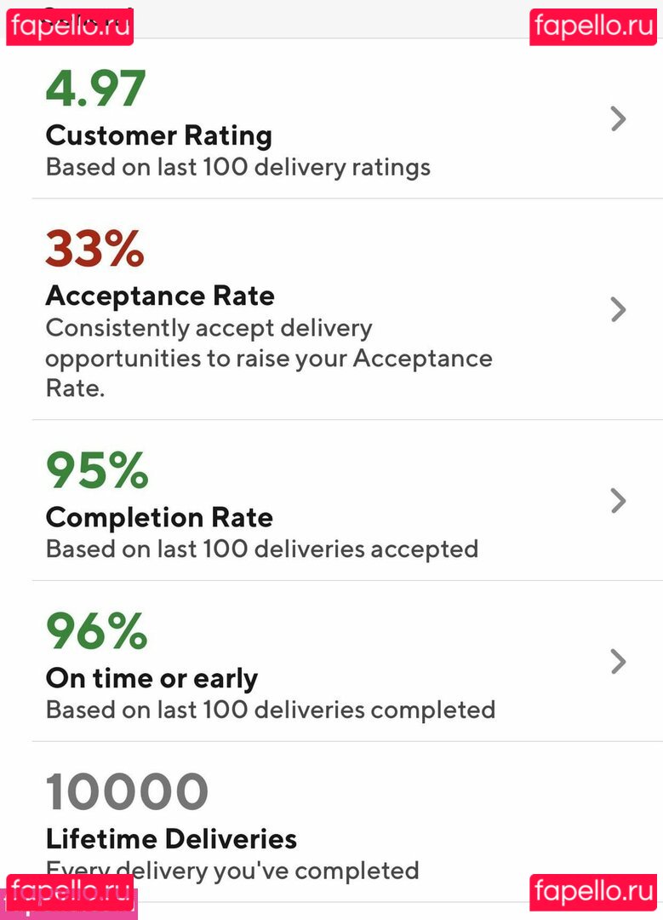This screenshot has height=920, width=663.
Task: Click "Based on last 100 delivery ratings" text
Action: click(238, 167)
